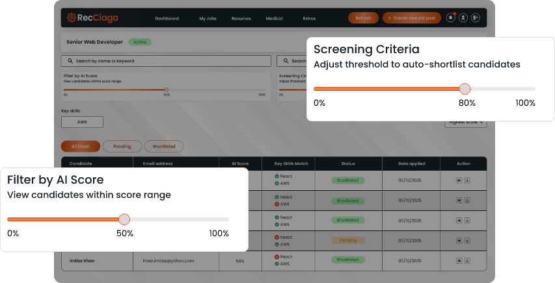The image size is (555, 283).
Task: Click the Refresh button
Action: (x=363, y=18)
